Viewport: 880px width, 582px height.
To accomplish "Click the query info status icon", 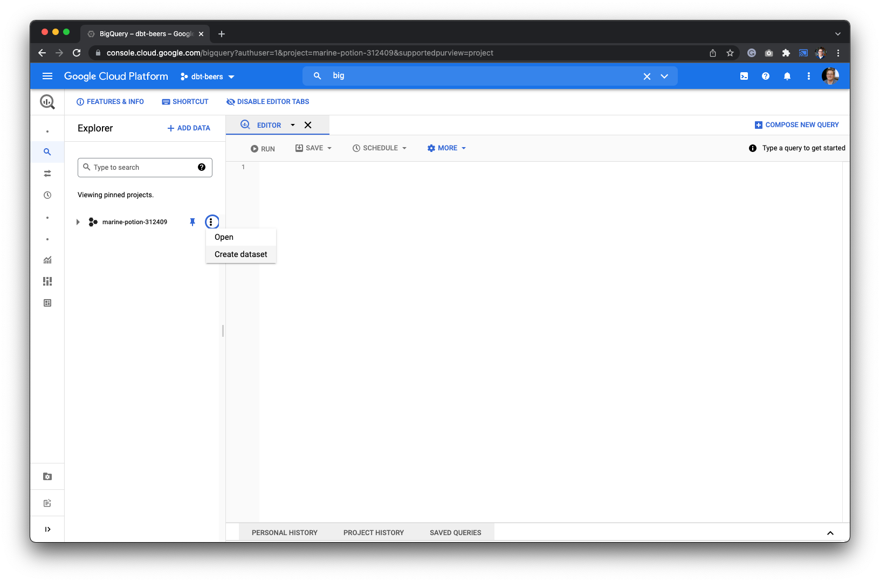I will 753,148.
